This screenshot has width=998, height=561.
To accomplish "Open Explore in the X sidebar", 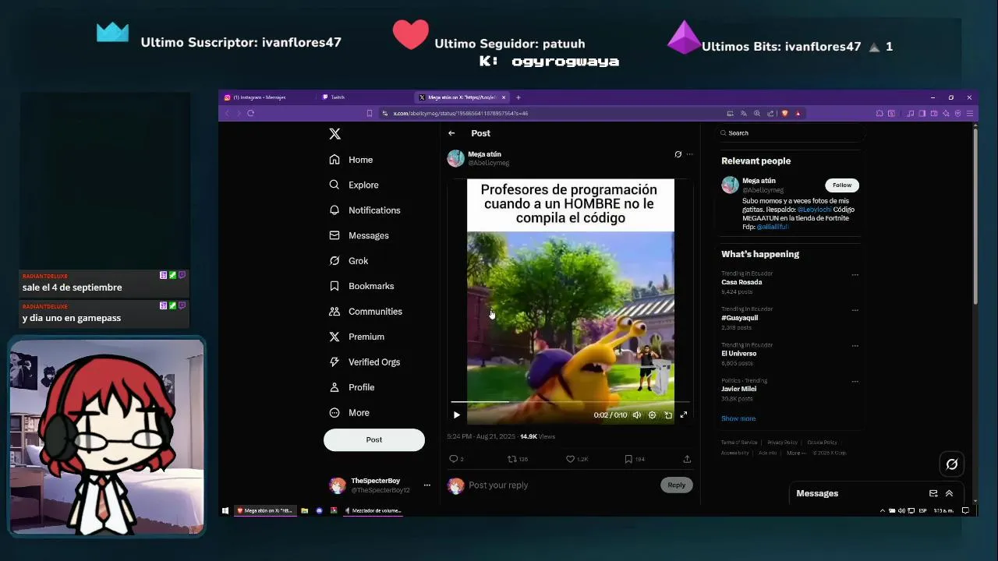I will (354, 185).
